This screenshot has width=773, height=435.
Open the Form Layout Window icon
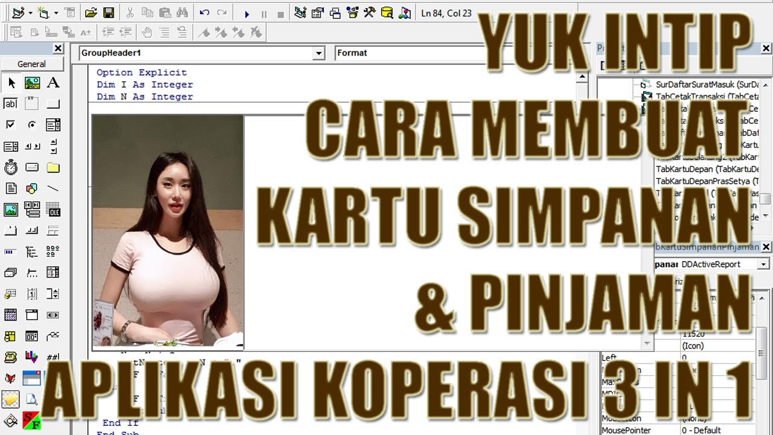pyautogui.click(x=335, y=13)
